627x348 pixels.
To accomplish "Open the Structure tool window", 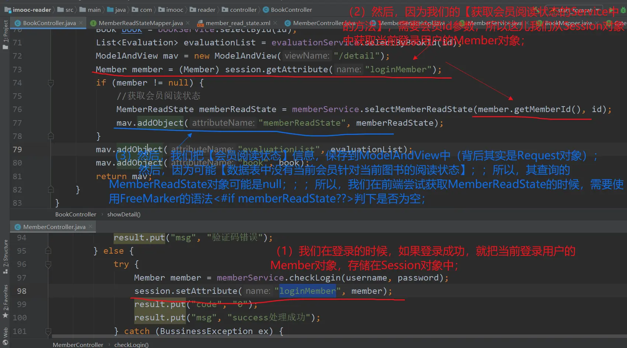I will click(5, 256).
